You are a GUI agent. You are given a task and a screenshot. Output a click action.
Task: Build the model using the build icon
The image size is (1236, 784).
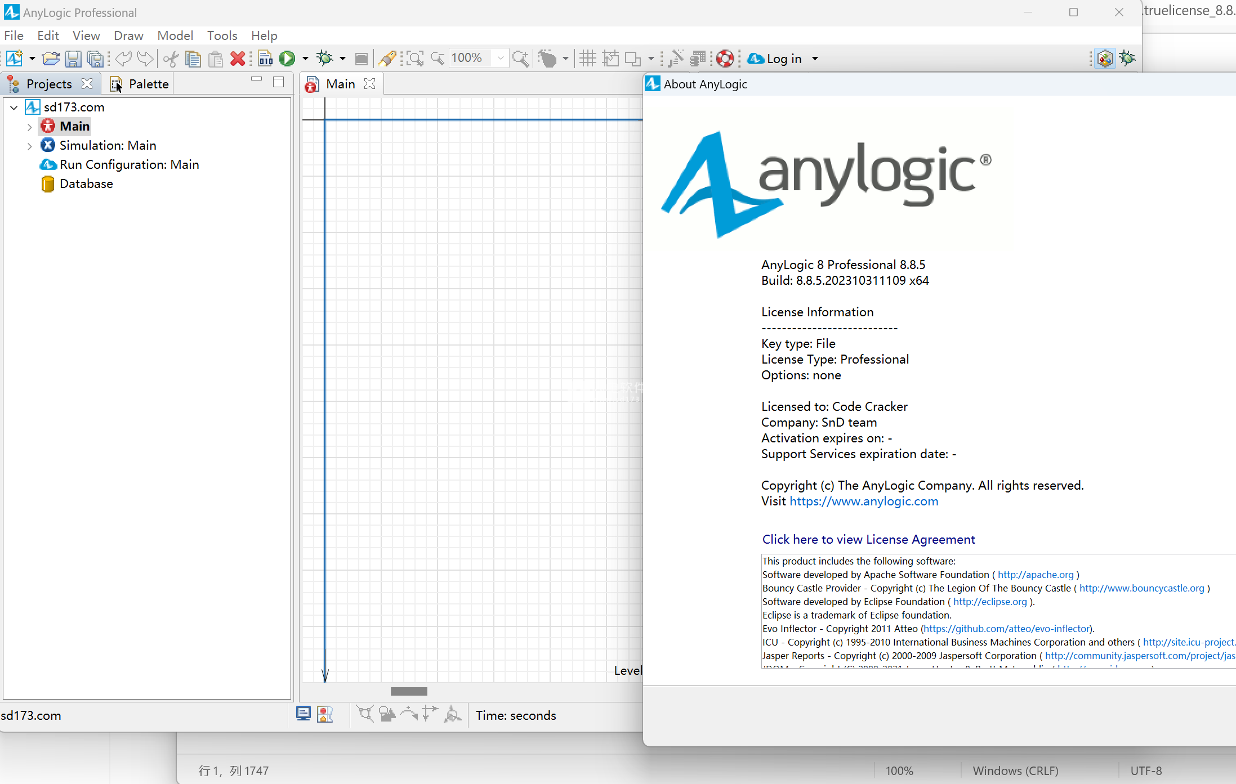(265, 58)
